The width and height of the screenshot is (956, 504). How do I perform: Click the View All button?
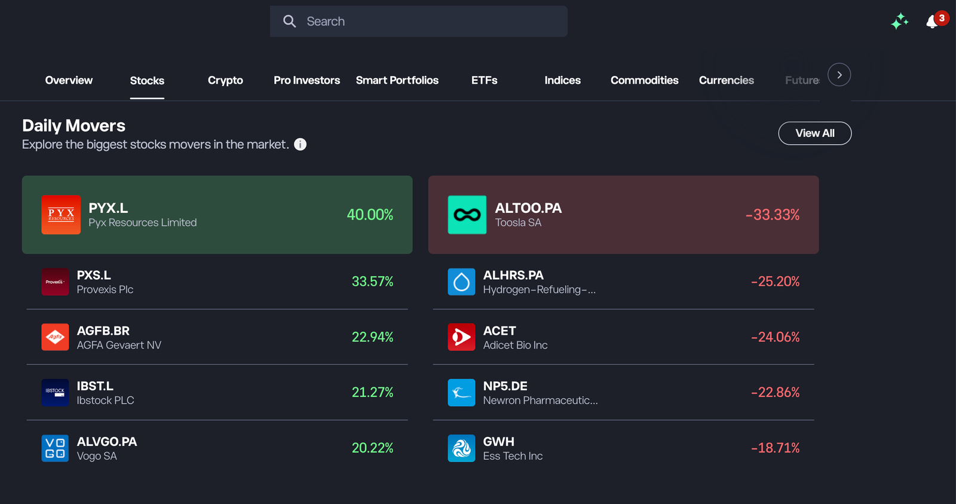tap(815, 133)
